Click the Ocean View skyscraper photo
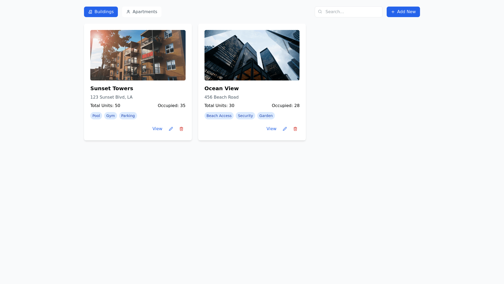The height and width of the screenshot is (284, 504). [x=252, y=55]
